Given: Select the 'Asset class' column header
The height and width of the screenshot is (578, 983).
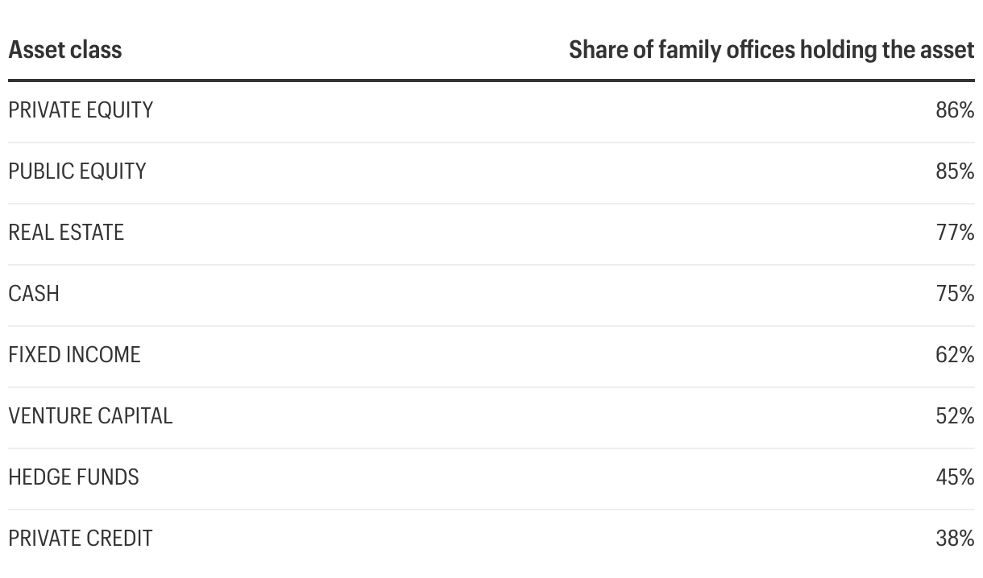Looking at the screenshot, I should (x=64, y=50).
